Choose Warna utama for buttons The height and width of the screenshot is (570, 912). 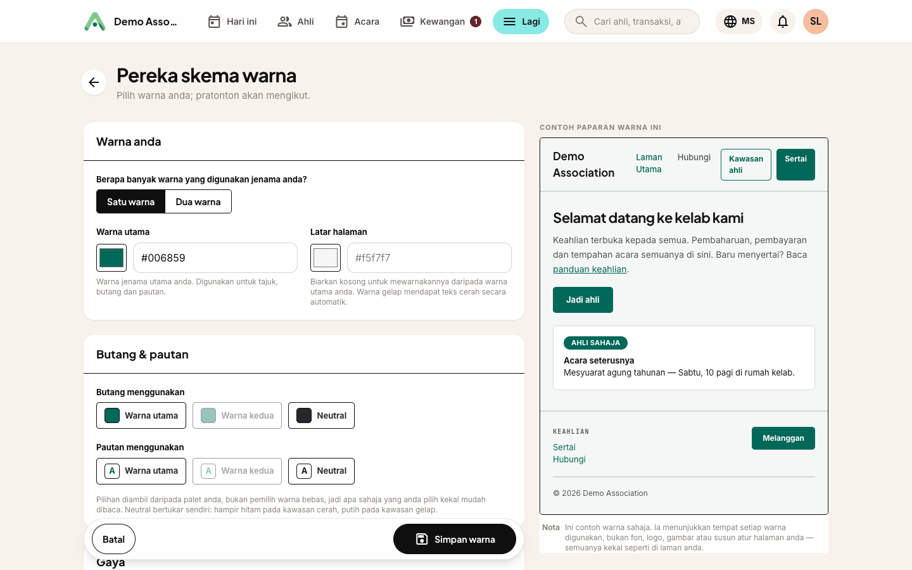pos(141,415)
